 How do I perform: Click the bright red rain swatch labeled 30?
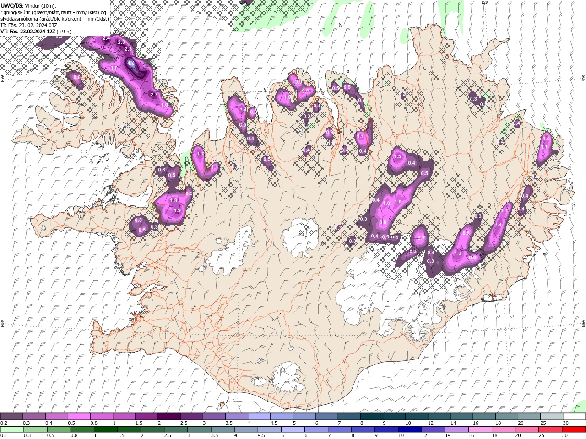click(574, 429)
